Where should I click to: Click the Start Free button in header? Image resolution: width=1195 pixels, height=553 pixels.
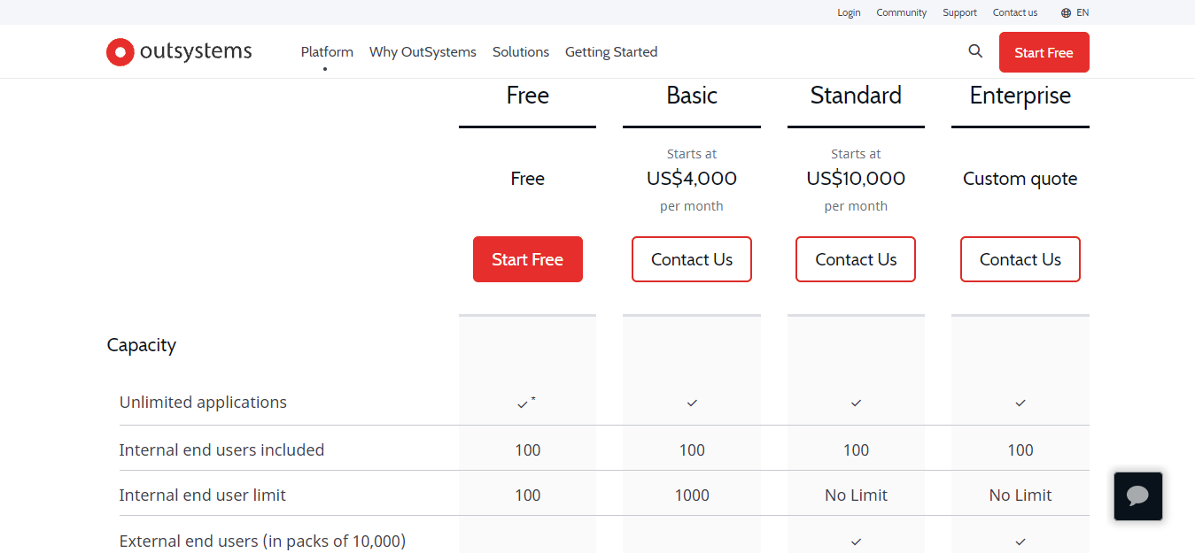pos(1044,52)
